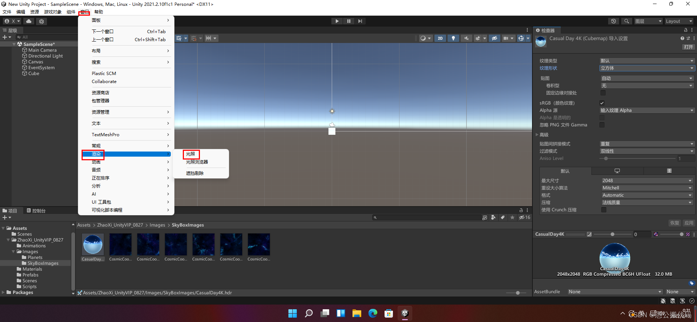This screenshot has width=697, height=322.
Task: Open the 纹理形状 dropdown showing 立方体
Action: click(x=647, y=68)
